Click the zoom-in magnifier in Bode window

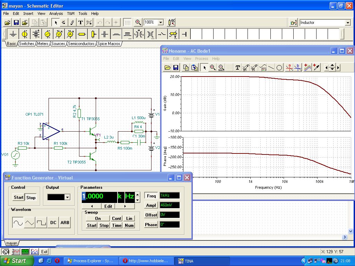tap(213, 68)
